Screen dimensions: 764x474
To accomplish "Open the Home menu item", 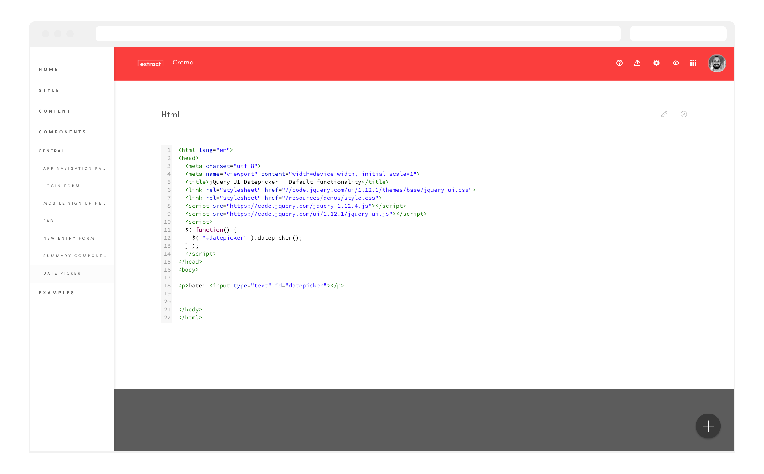I will pos(48,69).
